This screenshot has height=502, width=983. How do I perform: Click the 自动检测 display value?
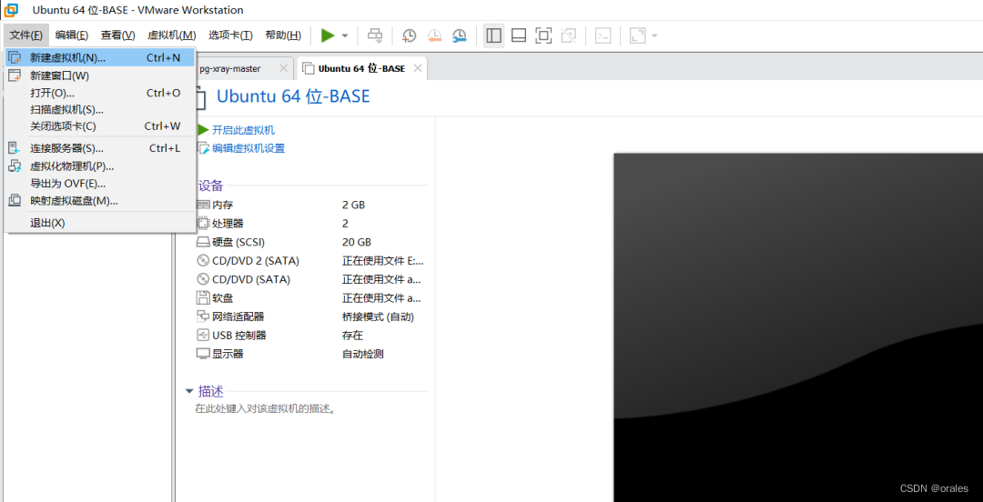[x=363, y=354]
